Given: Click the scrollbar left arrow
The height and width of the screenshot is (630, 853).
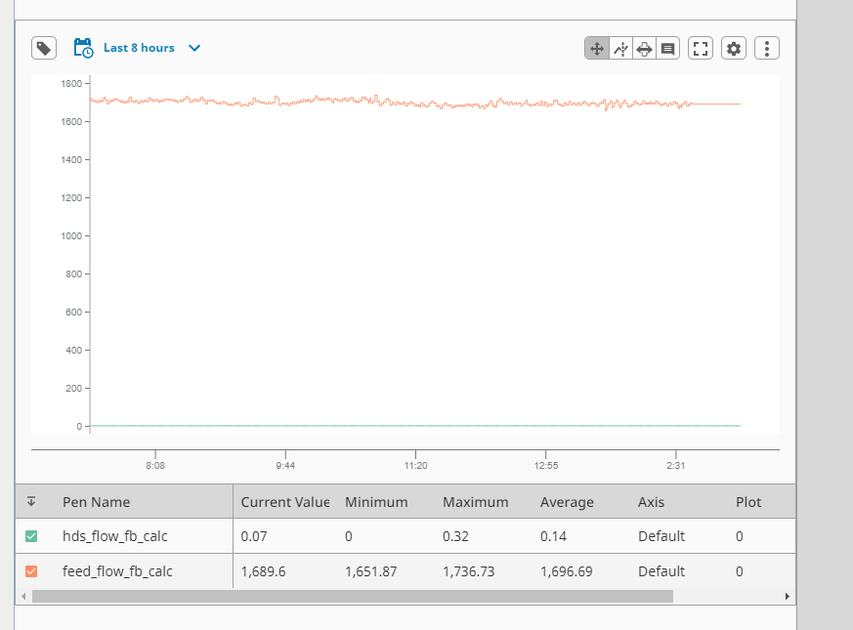Looking at the screenshot, I should [x=23, y=596].
